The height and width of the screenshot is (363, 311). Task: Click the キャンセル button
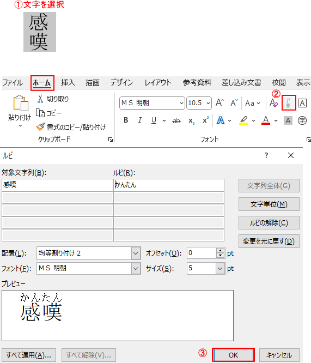click(x=279, y=355)
